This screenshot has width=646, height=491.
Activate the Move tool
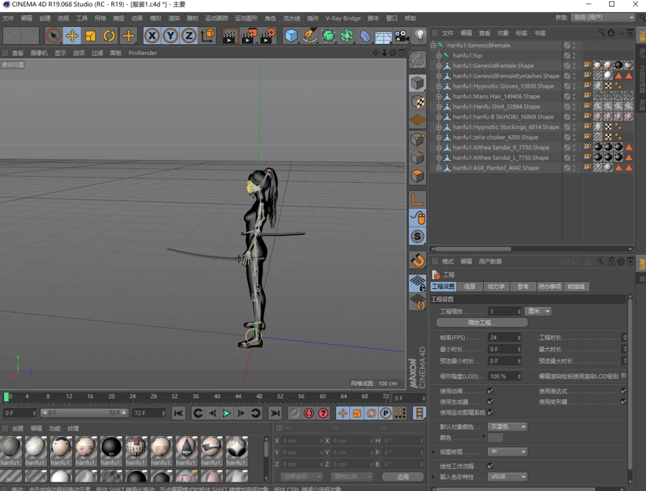(72, 36)
